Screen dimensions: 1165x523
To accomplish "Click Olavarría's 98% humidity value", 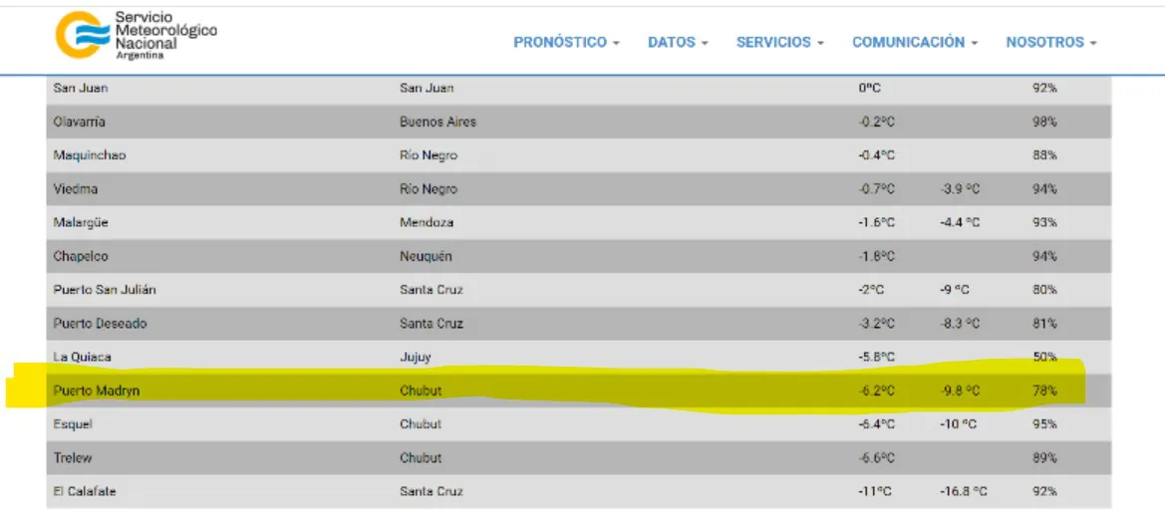I will pyautogui.click(x=1043, y=122).
